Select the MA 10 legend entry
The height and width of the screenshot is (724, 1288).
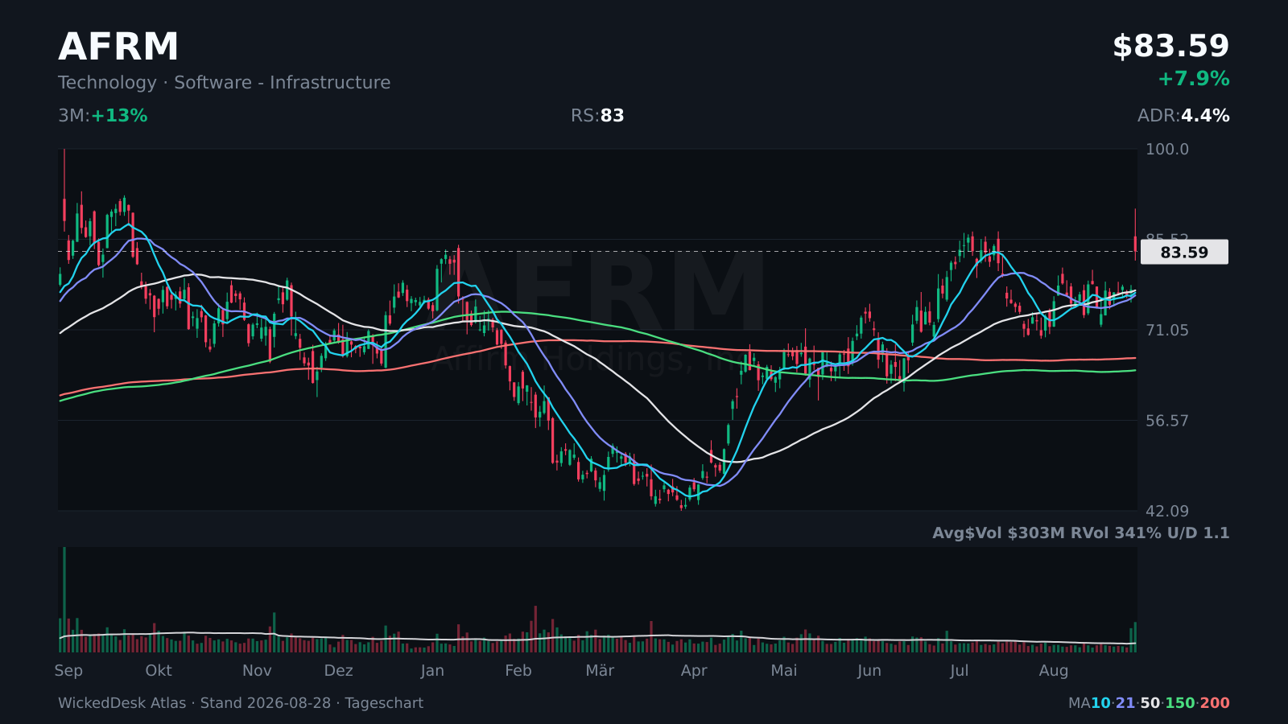coord(1100,703)
